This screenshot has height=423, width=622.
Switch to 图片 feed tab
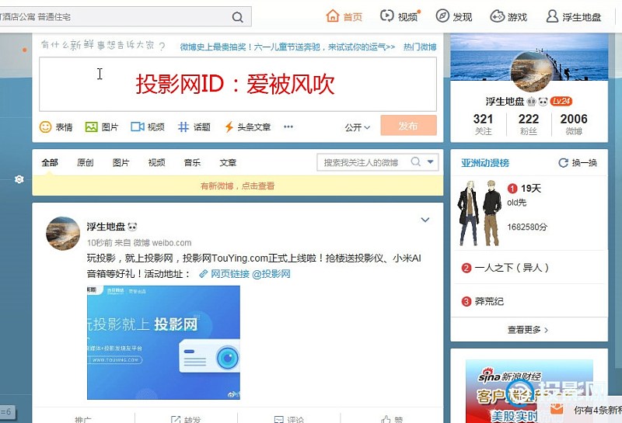tap(121, 162)
